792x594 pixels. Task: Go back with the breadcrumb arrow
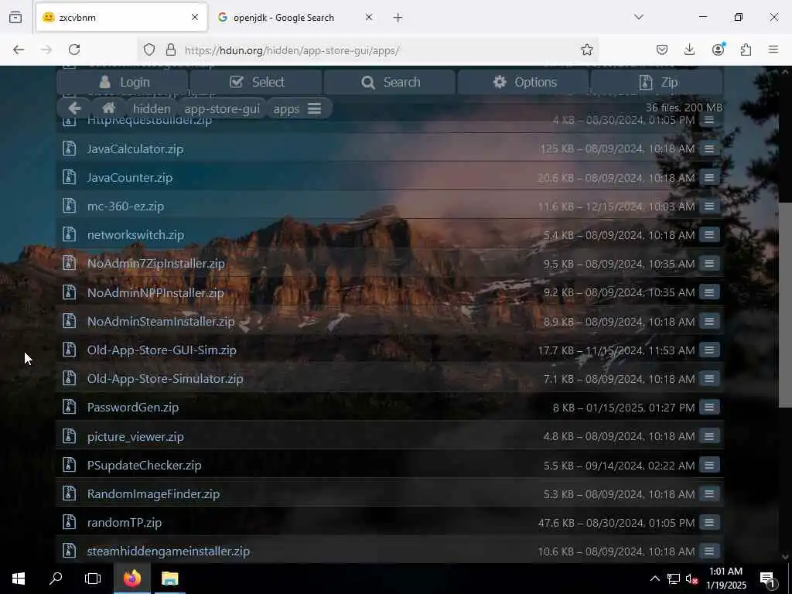point(74,108)
